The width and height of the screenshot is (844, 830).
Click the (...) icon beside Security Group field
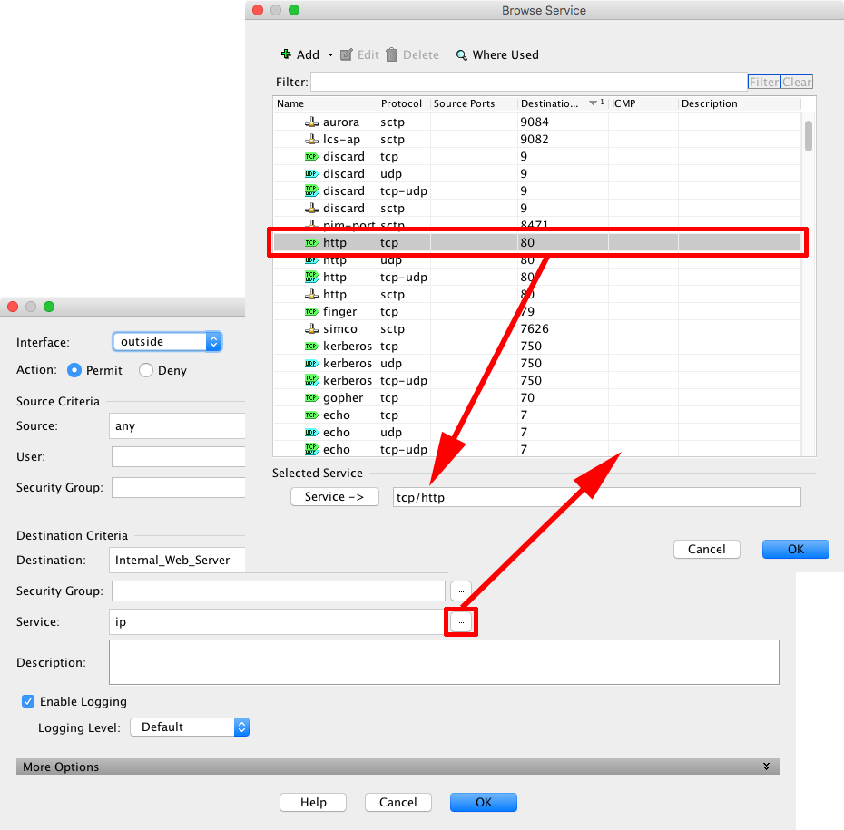click(x=461, y=591)
